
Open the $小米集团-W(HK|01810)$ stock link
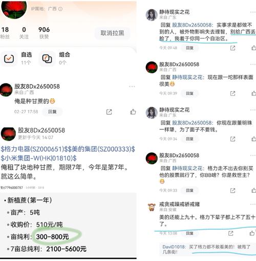[38, 158]
